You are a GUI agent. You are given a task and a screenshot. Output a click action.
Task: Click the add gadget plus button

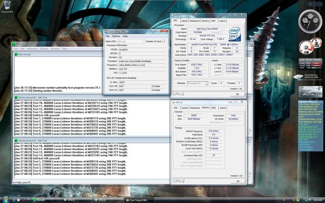tap(310, 4)
